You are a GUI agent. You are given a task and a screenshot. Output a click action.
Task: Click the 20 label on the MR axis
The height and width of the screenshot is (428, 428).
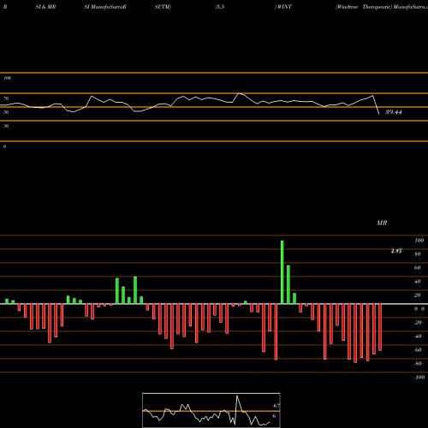pos(418,295)
